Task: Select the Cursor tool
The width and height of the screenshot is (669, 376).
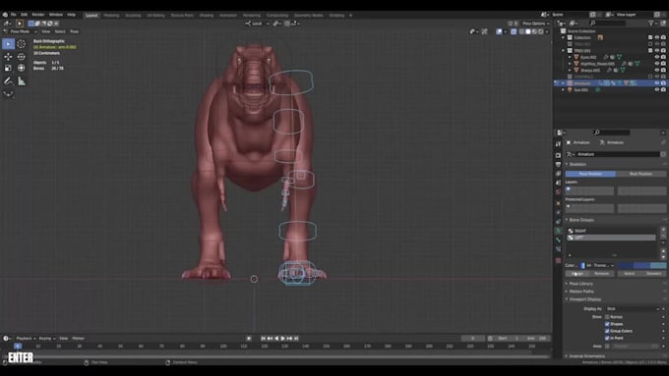Action: click(x=21, y=44)
